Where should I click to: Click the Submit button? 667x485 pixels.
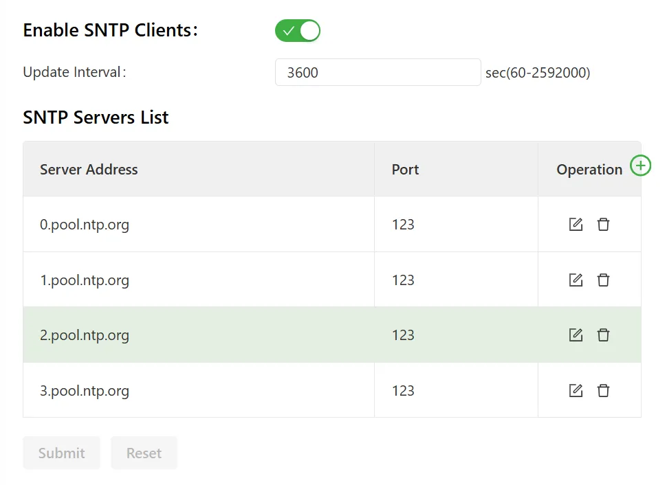pyautogui.click(x=62, y=453)
